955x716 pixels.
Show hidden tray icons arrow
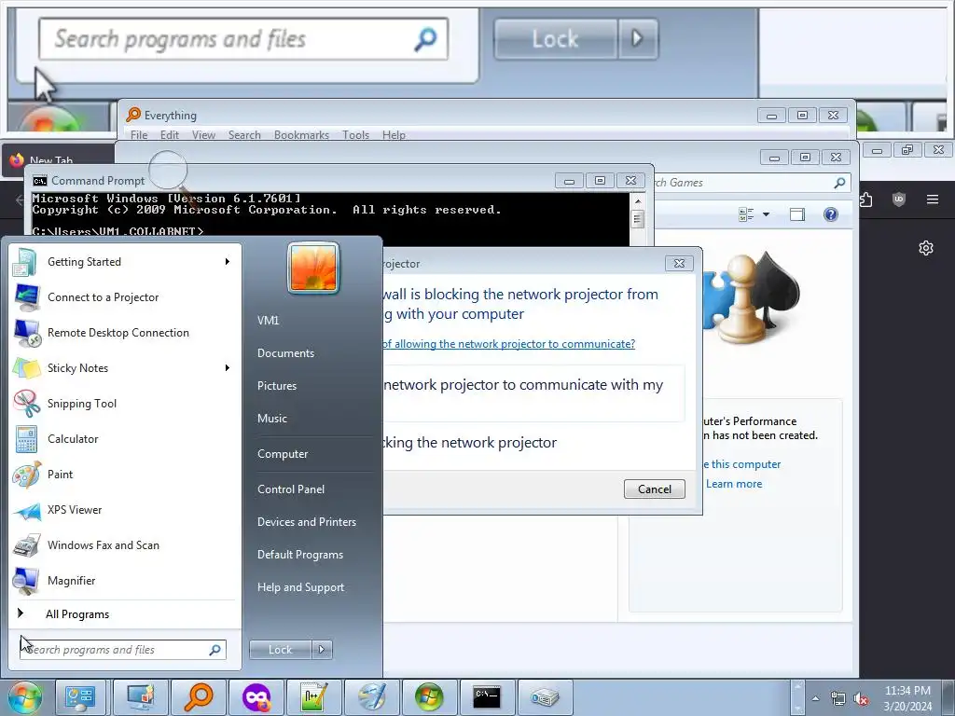pyautogui.click(x=815, y=698)
